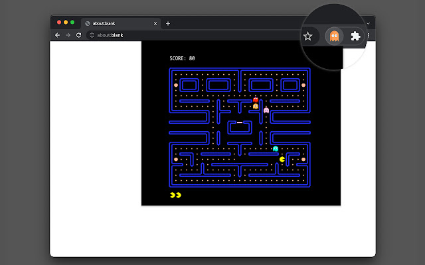
Task: Click the site info icon in address bar
Action: tap(92, 35)
